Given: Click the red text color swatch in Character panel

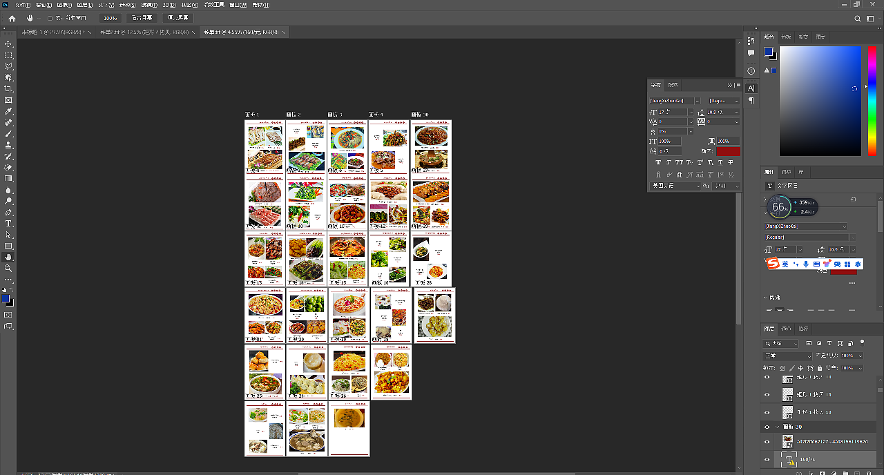Looking at the screenshot, I should click(728, 151).
